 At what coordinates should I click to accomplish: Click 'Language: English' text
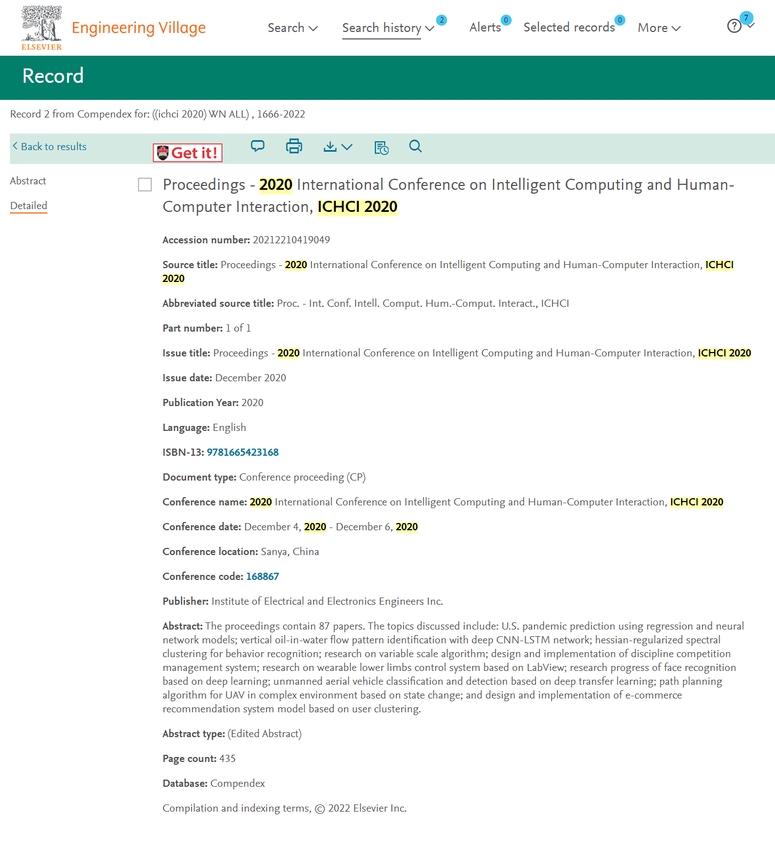pos(205,428)
